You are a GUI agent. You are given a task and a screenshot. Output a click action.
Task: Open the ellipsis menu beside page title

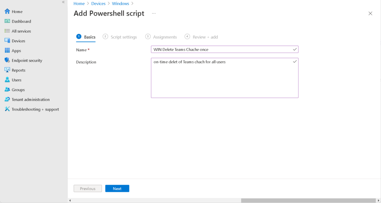(154, 13)
